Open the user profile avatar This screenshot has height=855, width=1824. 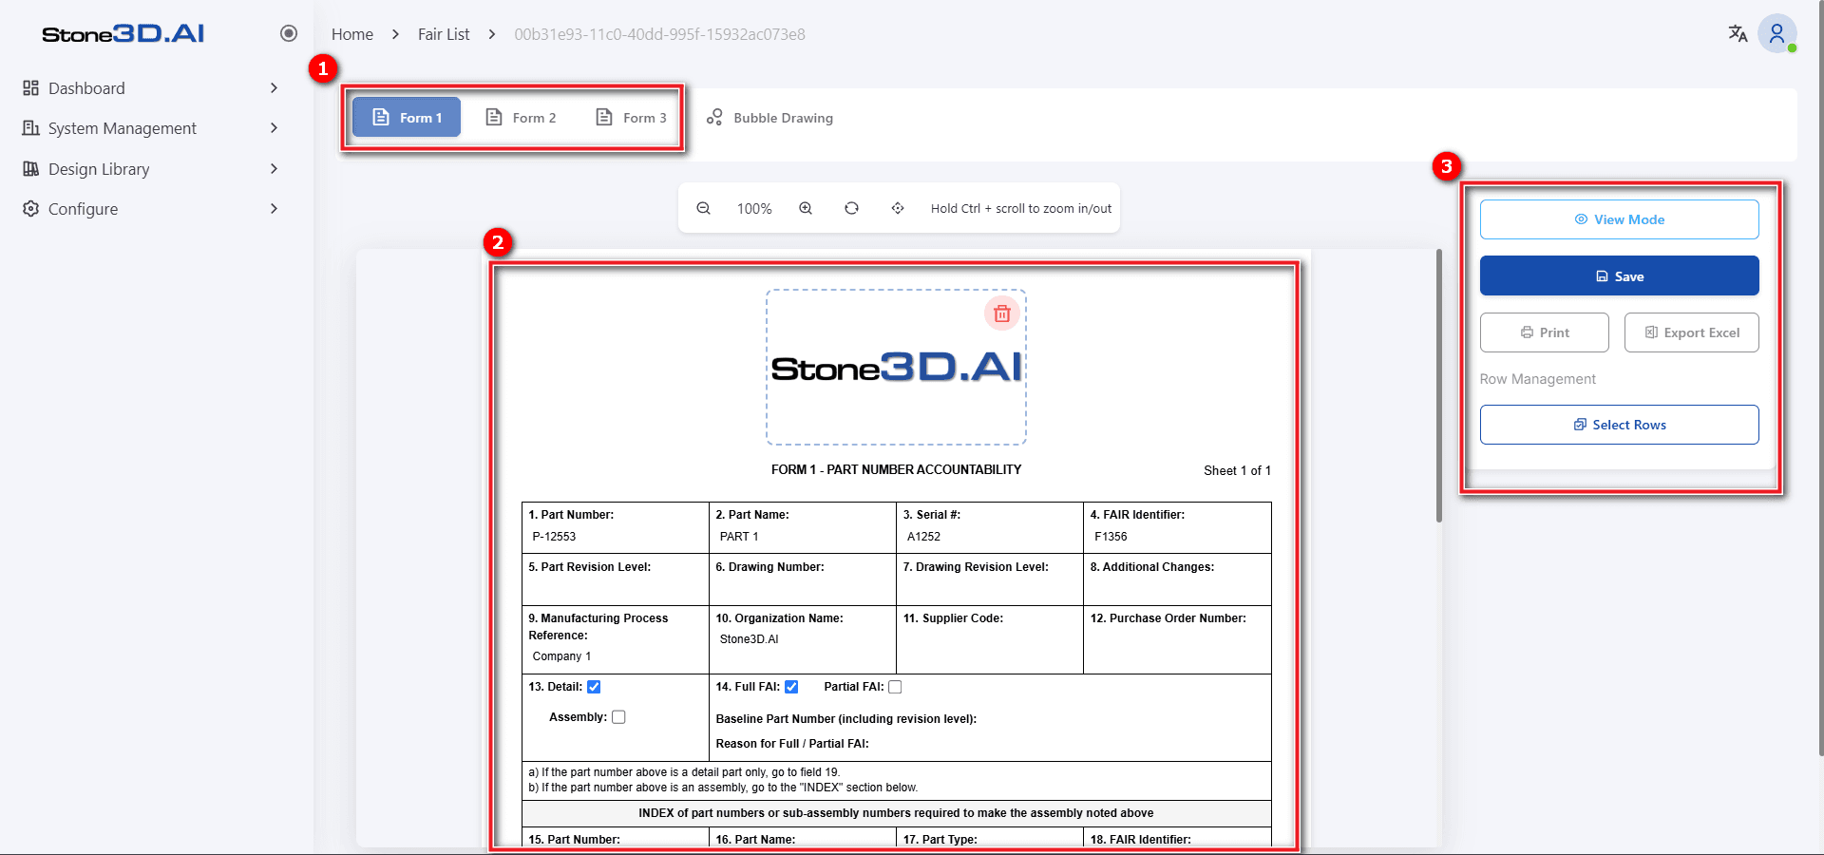click(1776, 33)
